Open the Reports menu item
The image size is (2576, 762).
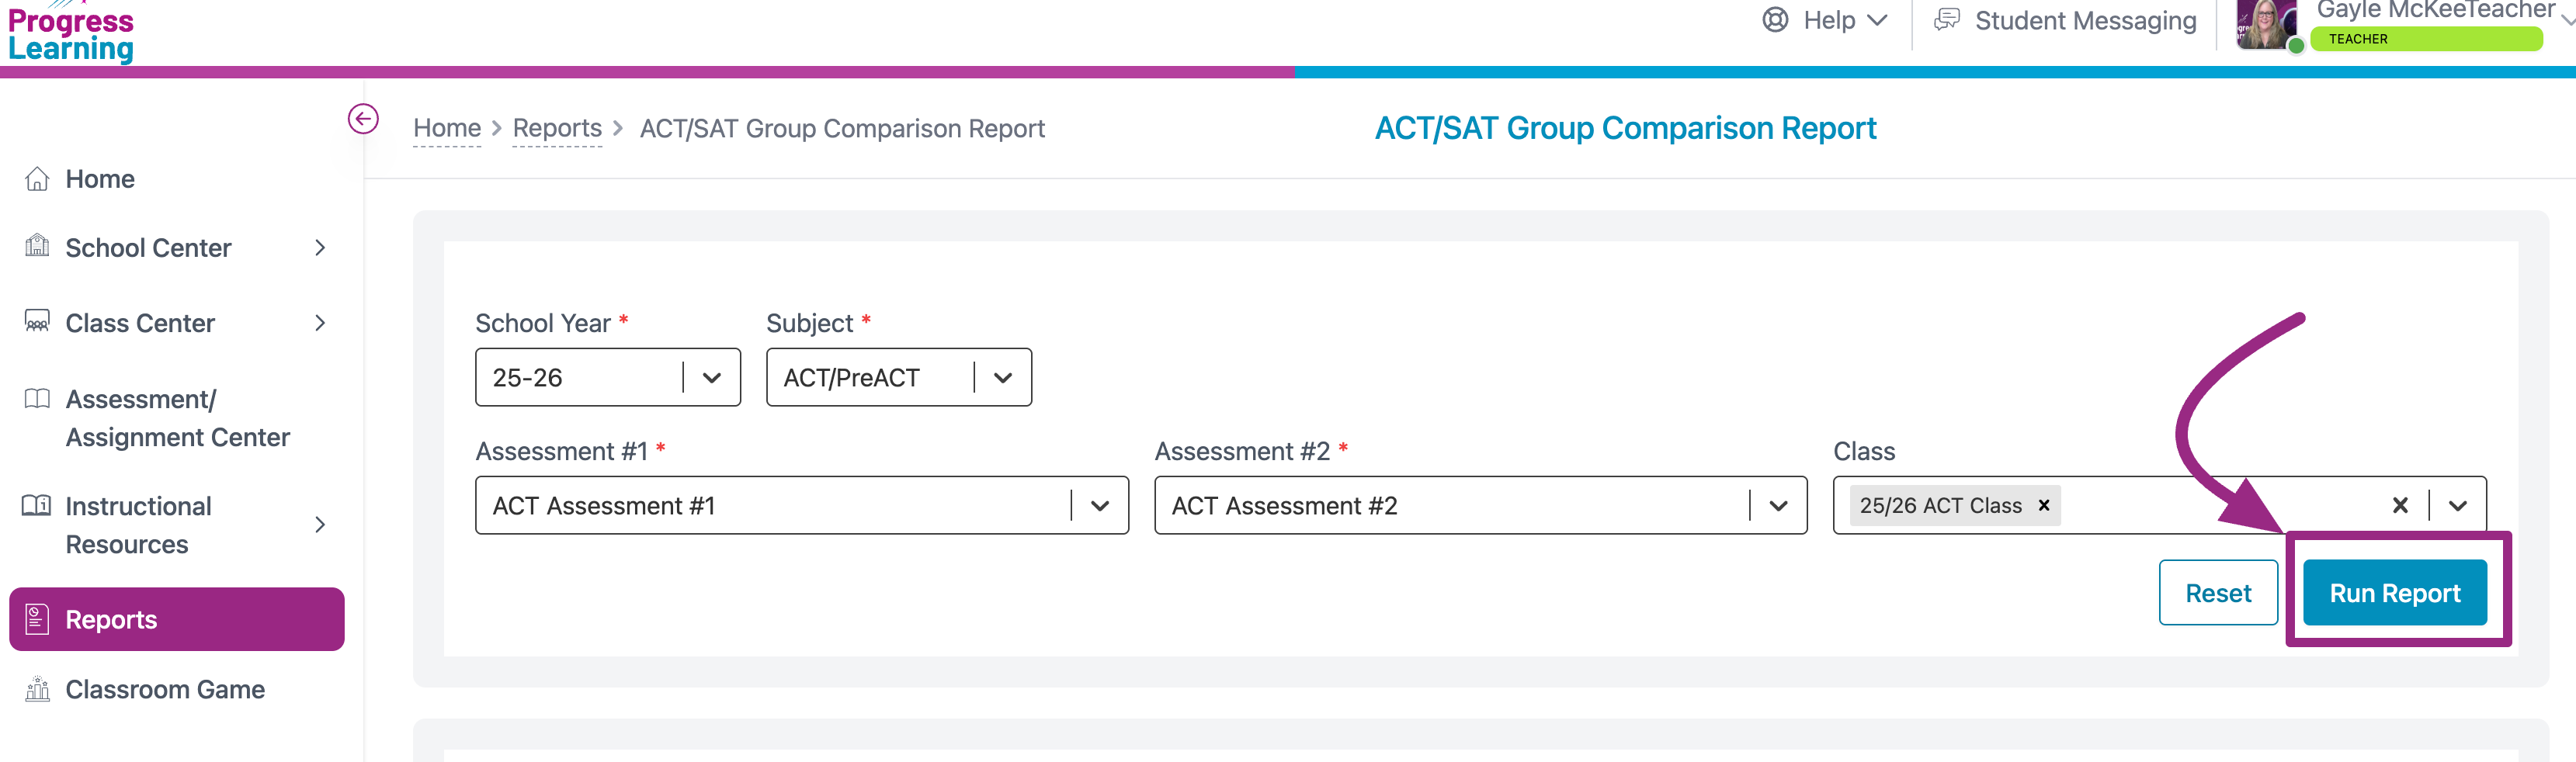[177, 619]
